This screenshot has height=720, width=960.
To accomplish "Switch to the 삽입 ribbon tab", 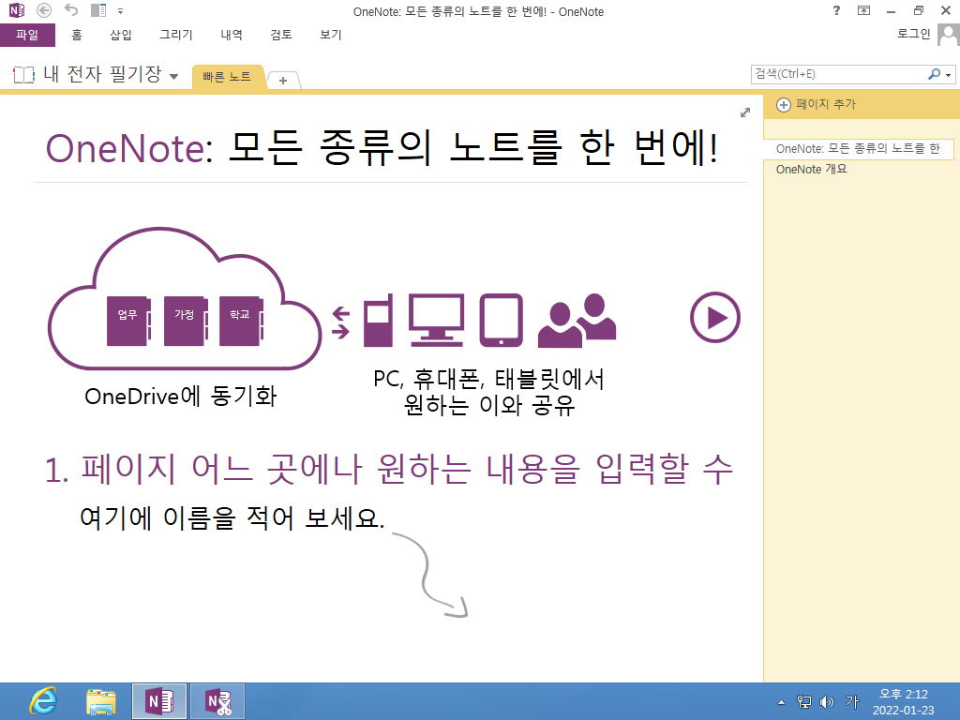I will [121, 35].
